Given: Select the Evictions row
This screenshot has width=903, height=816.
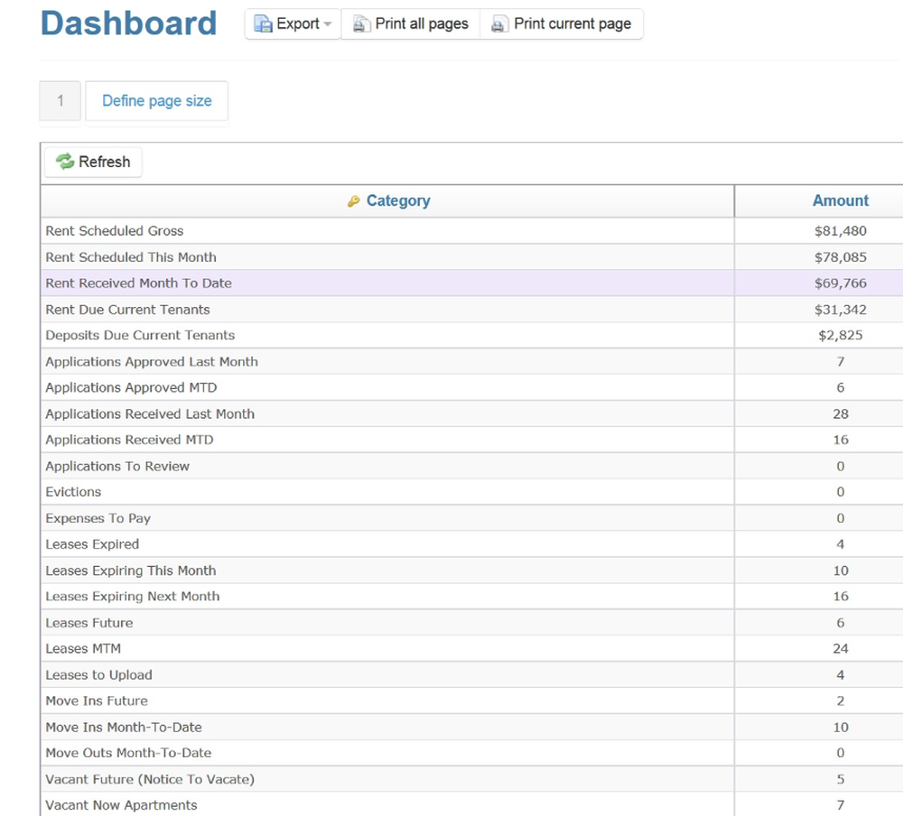Looking at the screenshot, I should tap(361, 492).
